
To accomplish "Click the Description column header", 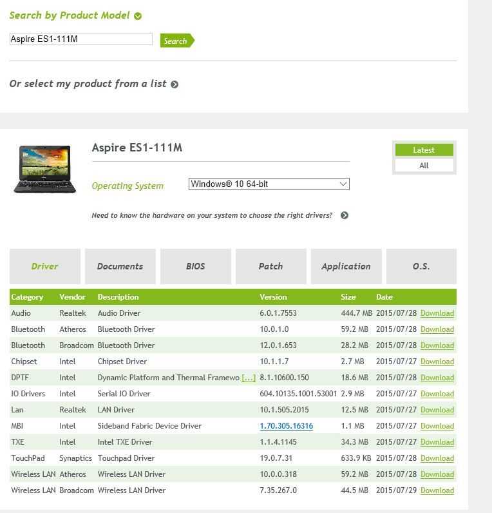I will click(118, 297).
